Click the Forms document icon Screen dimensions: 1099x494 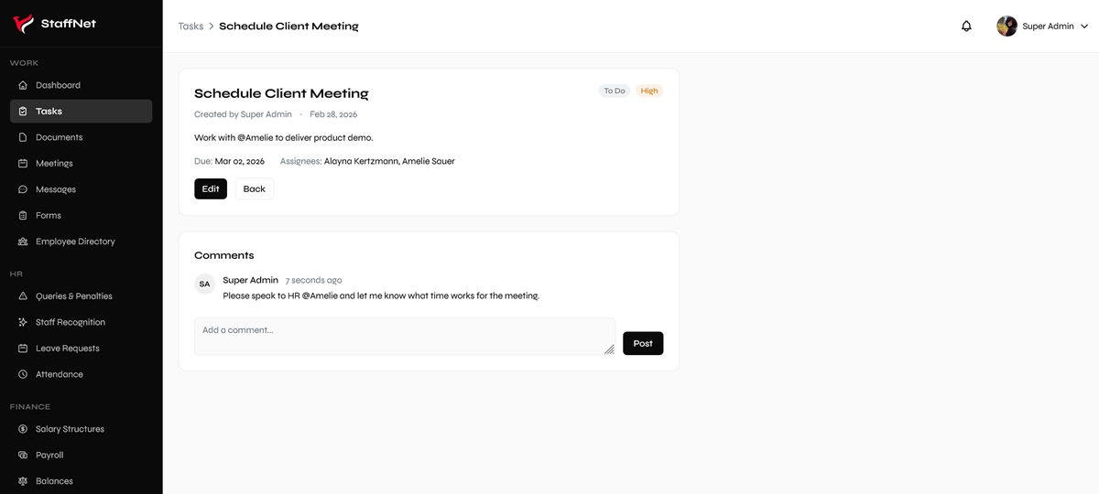pyautogui.click(x=23, y=216)
